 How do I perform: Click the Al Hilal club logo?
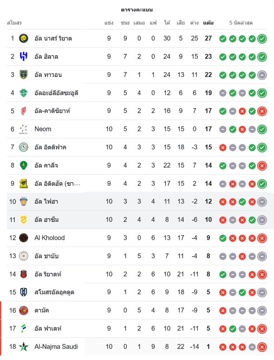click(x=24, y=57)
